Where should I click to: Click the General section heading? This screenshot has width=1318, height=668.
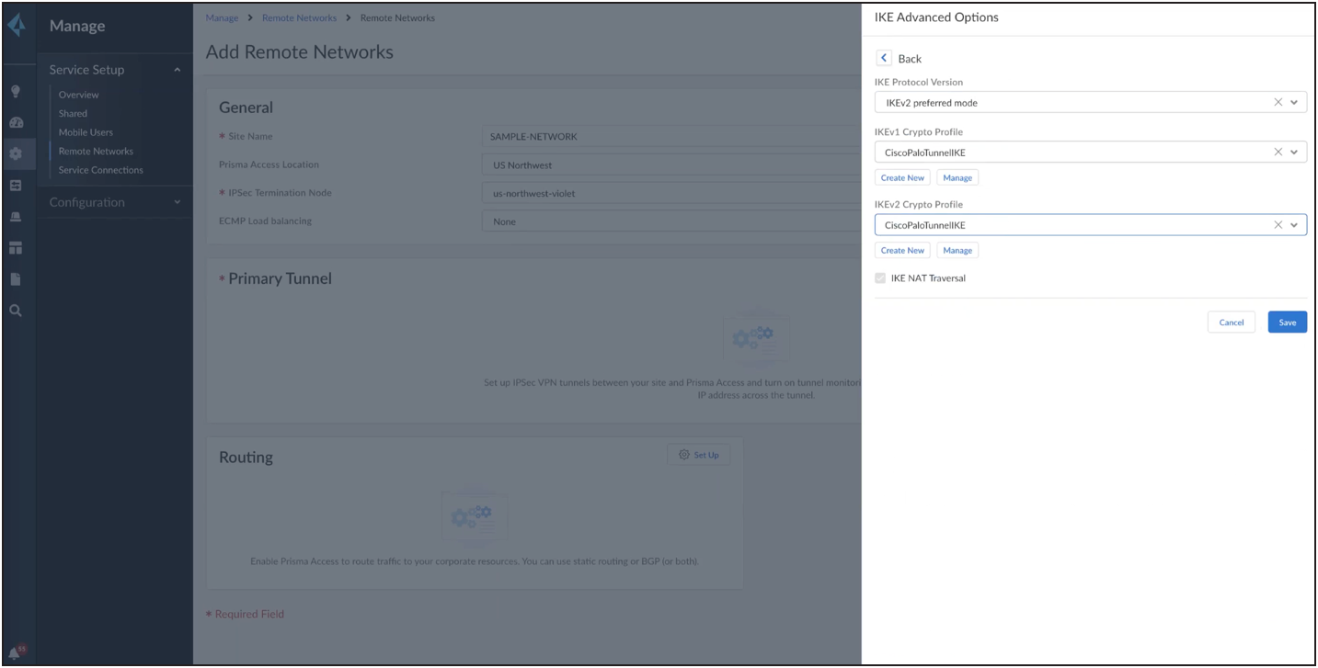point(246,108)
